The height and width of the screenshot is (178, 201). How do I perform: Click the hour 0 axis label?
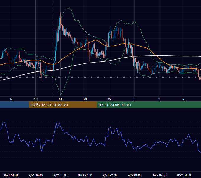[x=134, y=99]
